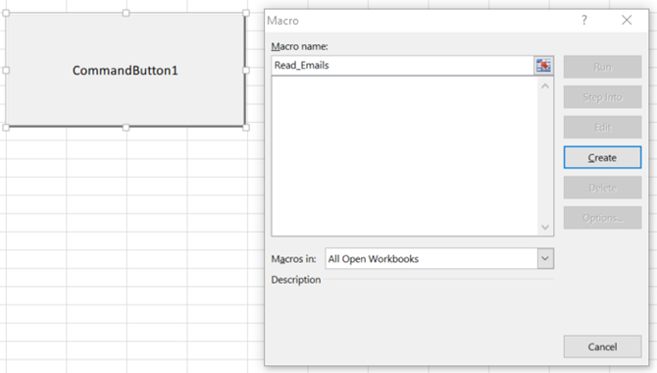657x373 pixels.
Task: Click the macro list scroll down arrow
Action: point(545,227)
